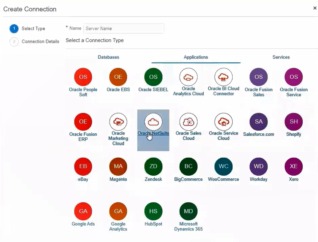The height and width of the screenshot is (242, 318).
Task: Switch to the Services tab
Action: tap(281, 57)
